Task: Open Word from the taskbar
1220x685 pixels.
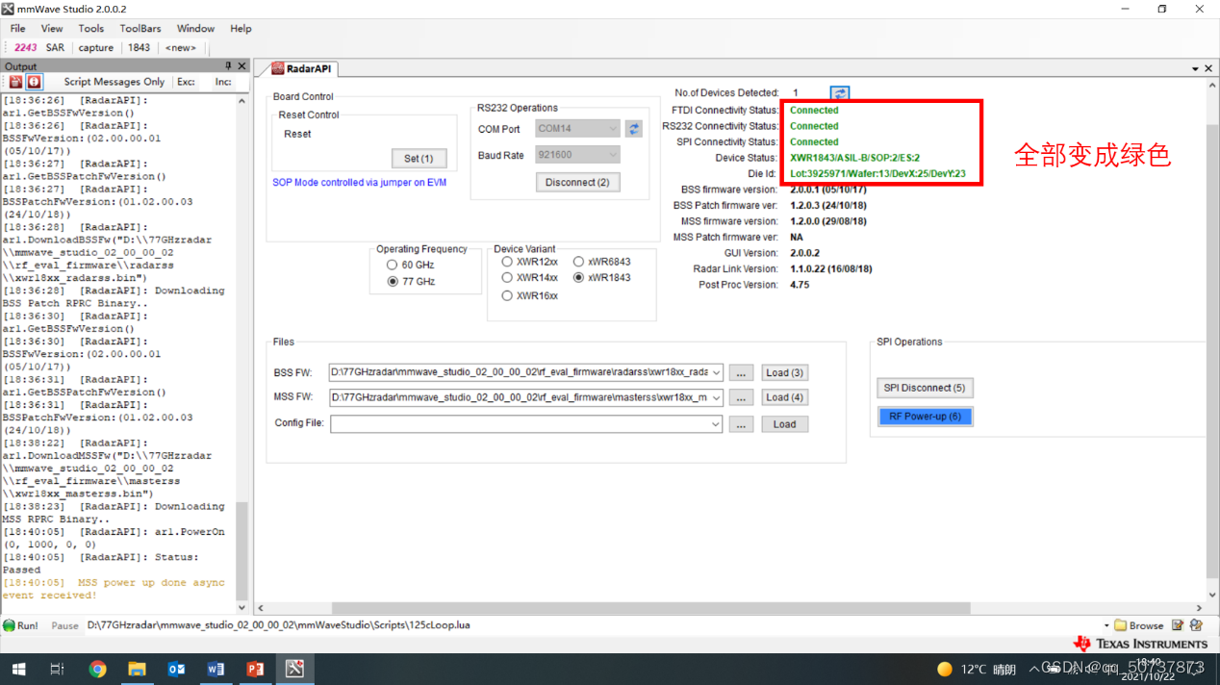Action: click(216, 669)
